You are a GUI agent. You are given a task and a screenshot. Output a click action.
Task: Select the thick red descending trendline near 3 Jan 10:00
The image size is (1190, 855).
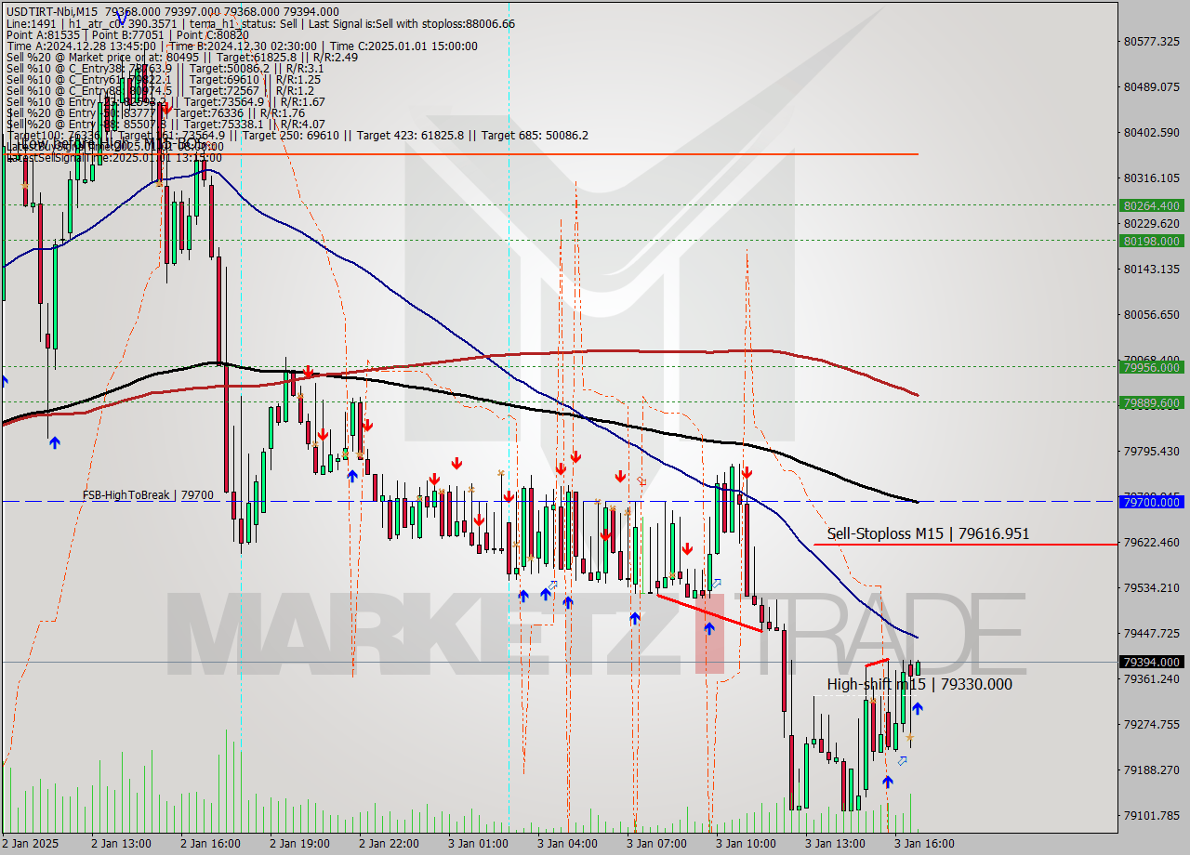709,613
